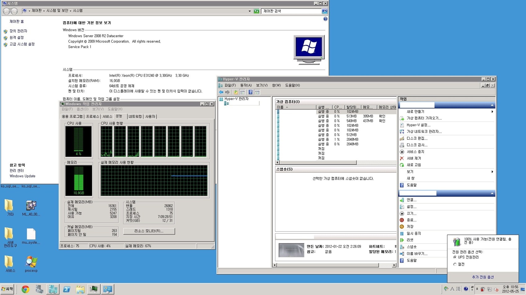Sort virtual machines by 이름 column
Image resolution: width=526 pixels, height=295 pixels.
pos(295,107)
